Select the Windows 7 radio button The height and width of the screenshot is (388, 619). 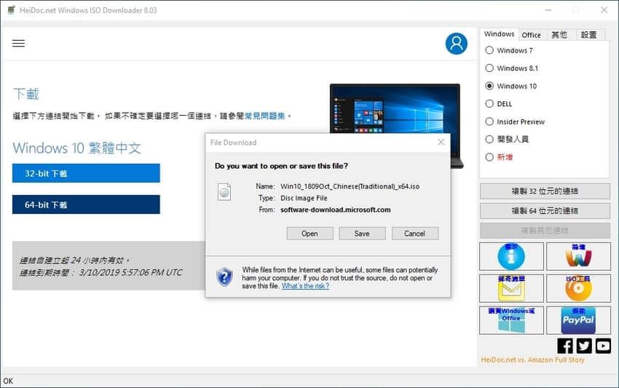coord(489,50)
